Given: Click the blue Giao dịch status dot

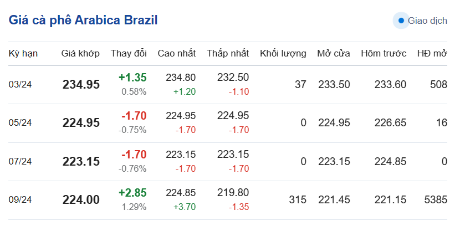Looking at the screenshot, I should (x=401, y=20).
